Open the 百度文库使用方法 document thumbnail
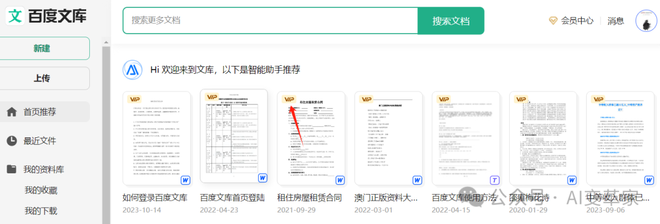 point(466,139)
